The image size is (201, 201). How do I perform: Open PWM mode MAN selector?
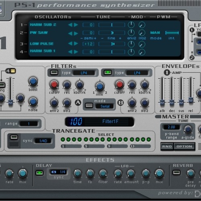(155, 33)
